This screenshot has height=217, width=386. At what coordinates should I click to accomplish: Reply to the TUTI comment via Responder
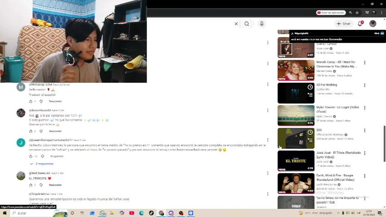55,131
